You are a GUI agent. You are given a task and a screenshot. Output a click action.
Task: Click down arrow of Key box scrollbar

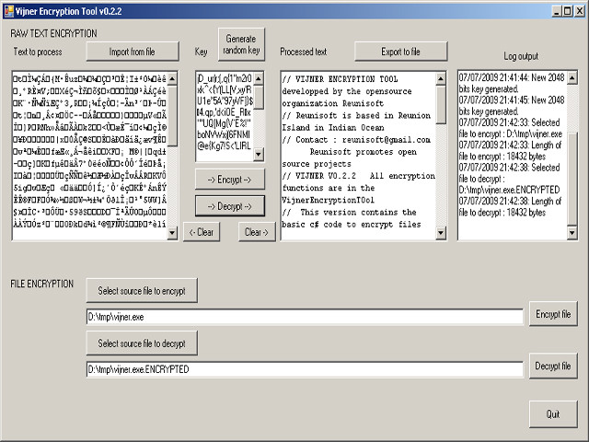[x=259, y=154]
